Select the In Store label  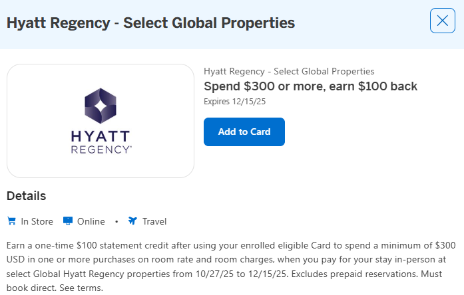37,221
